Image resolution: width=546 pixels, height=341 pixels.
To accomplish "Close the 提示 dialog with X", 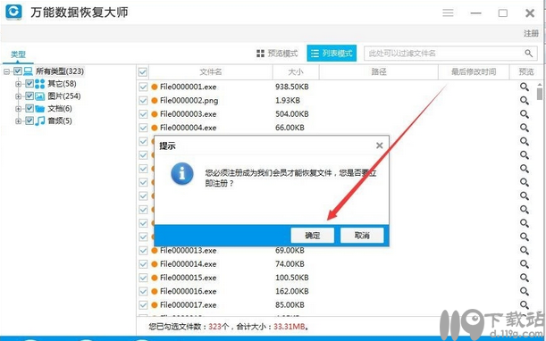I will [380, 146].
